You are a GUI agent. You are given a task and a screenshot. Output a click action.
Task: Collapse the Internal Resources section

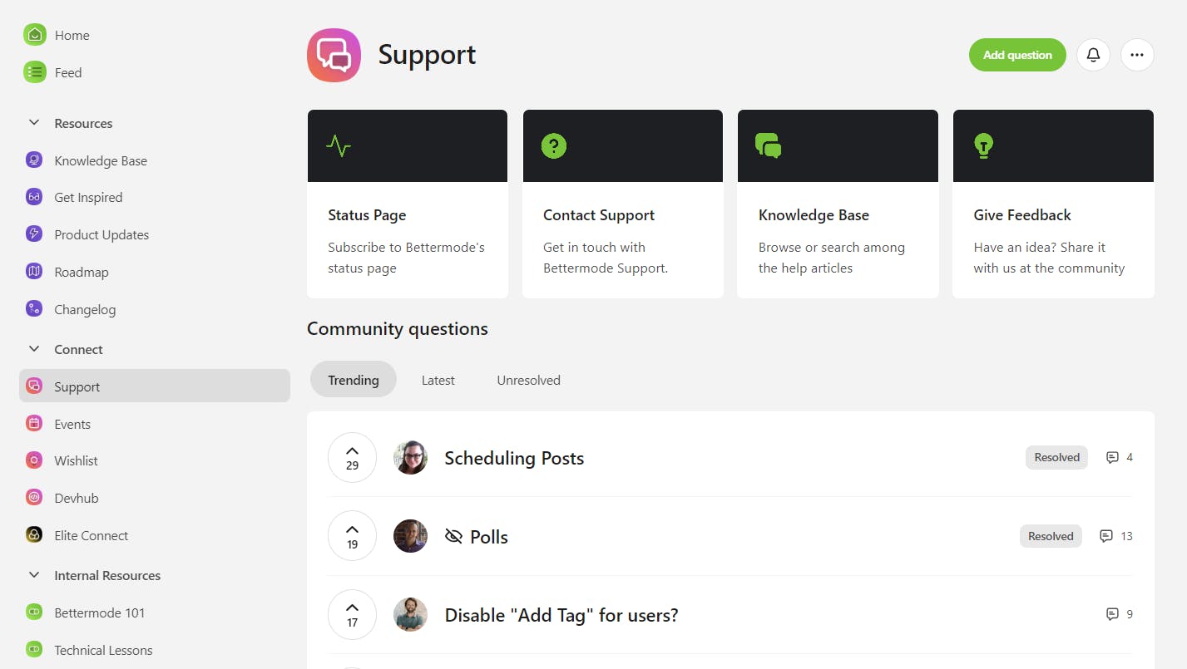[x=34, y=575]
